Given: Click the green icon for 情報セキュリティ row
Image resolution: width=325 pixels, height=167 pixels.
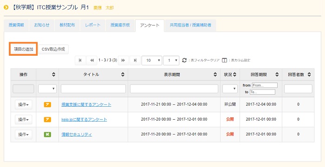Looking at the screenshot, I should point(47,135).
